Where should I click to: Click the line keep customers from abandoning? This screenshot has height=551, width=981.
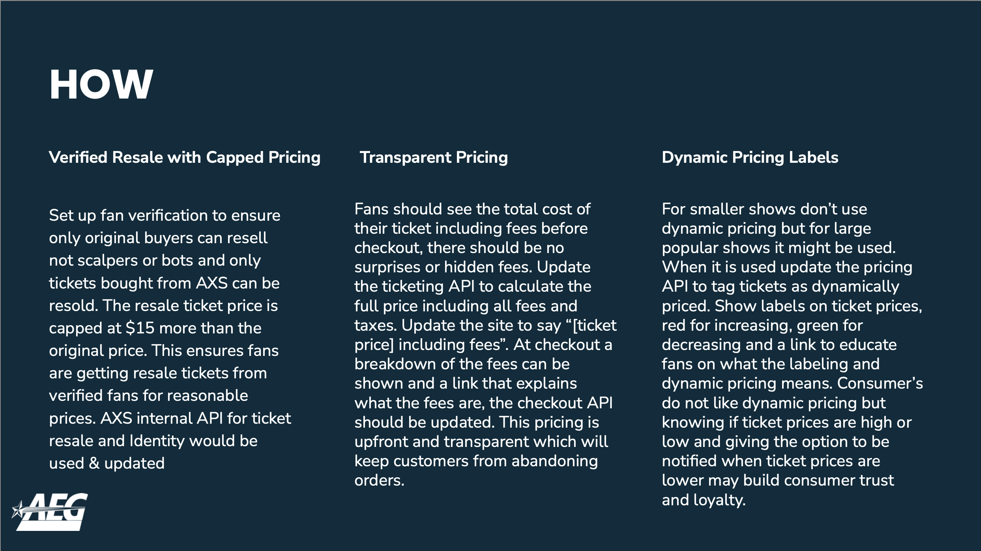coord(476,461)
